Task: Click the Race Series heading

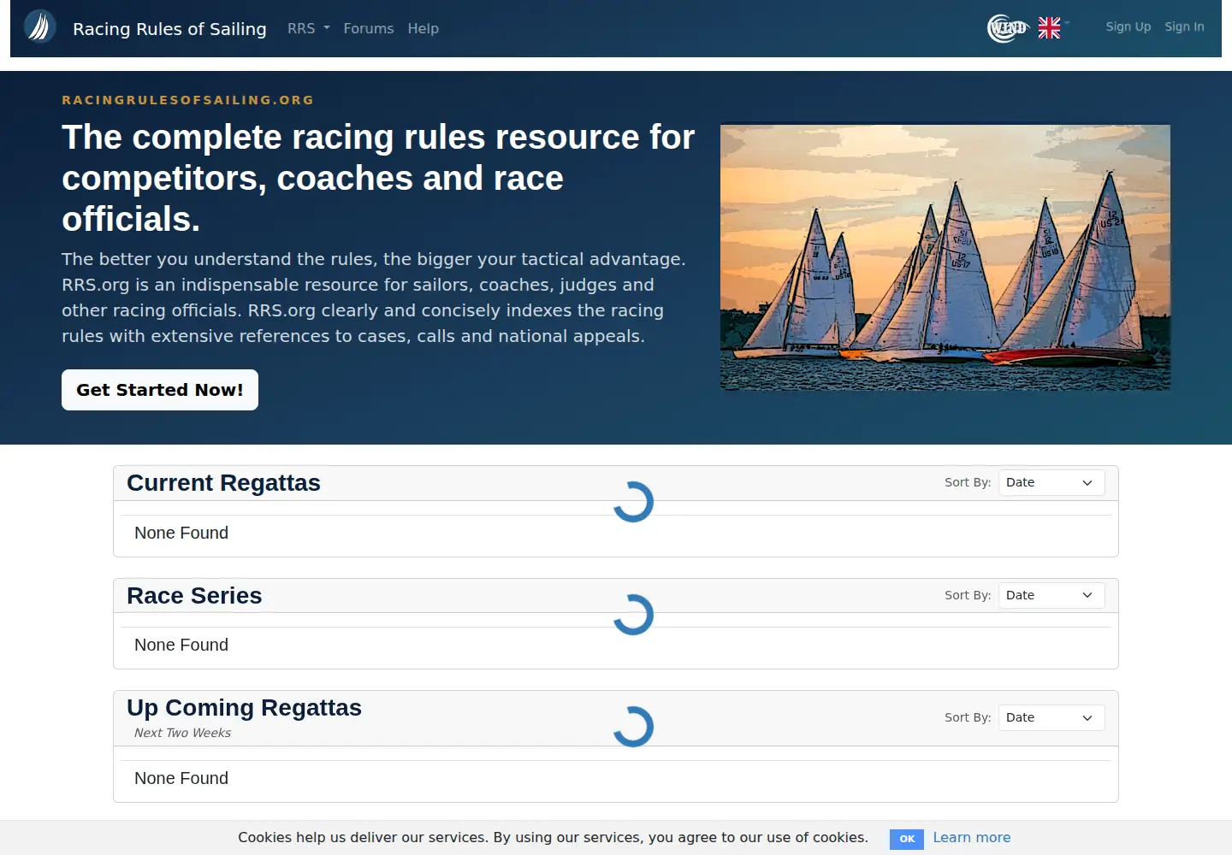Action: tap(194, 596)
